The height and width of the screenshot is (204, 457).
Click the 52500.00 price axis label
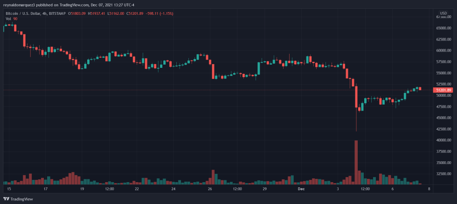(443, 84)
